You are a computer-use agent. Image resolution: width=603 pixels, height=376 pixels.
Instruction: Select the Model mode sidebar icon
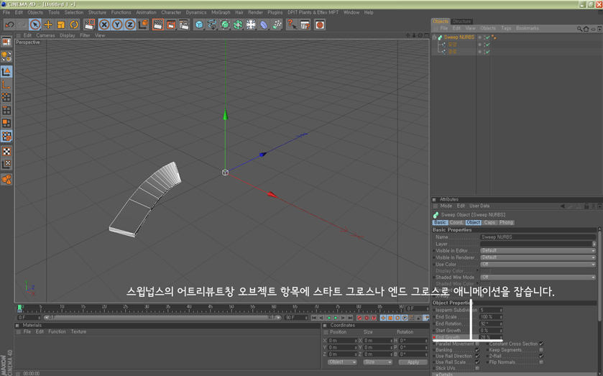(6, 72)
